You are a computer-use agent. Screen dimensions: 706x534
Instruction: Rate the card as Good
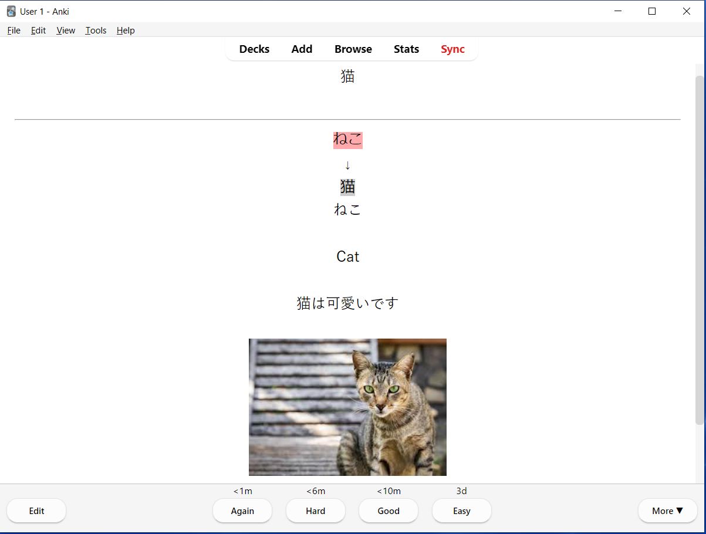click(389, 511)
